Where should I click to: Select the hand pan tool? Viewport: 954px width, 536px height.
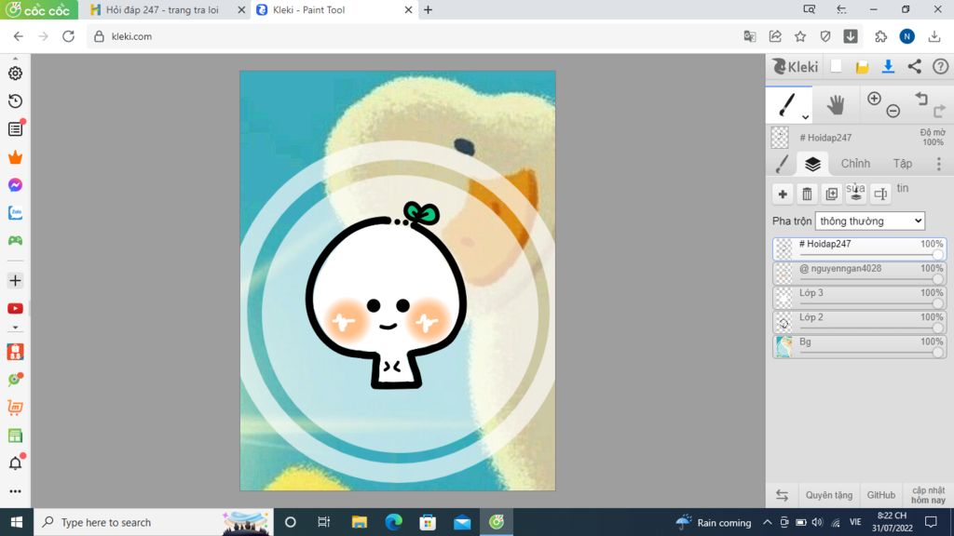[x=836, y=105]
